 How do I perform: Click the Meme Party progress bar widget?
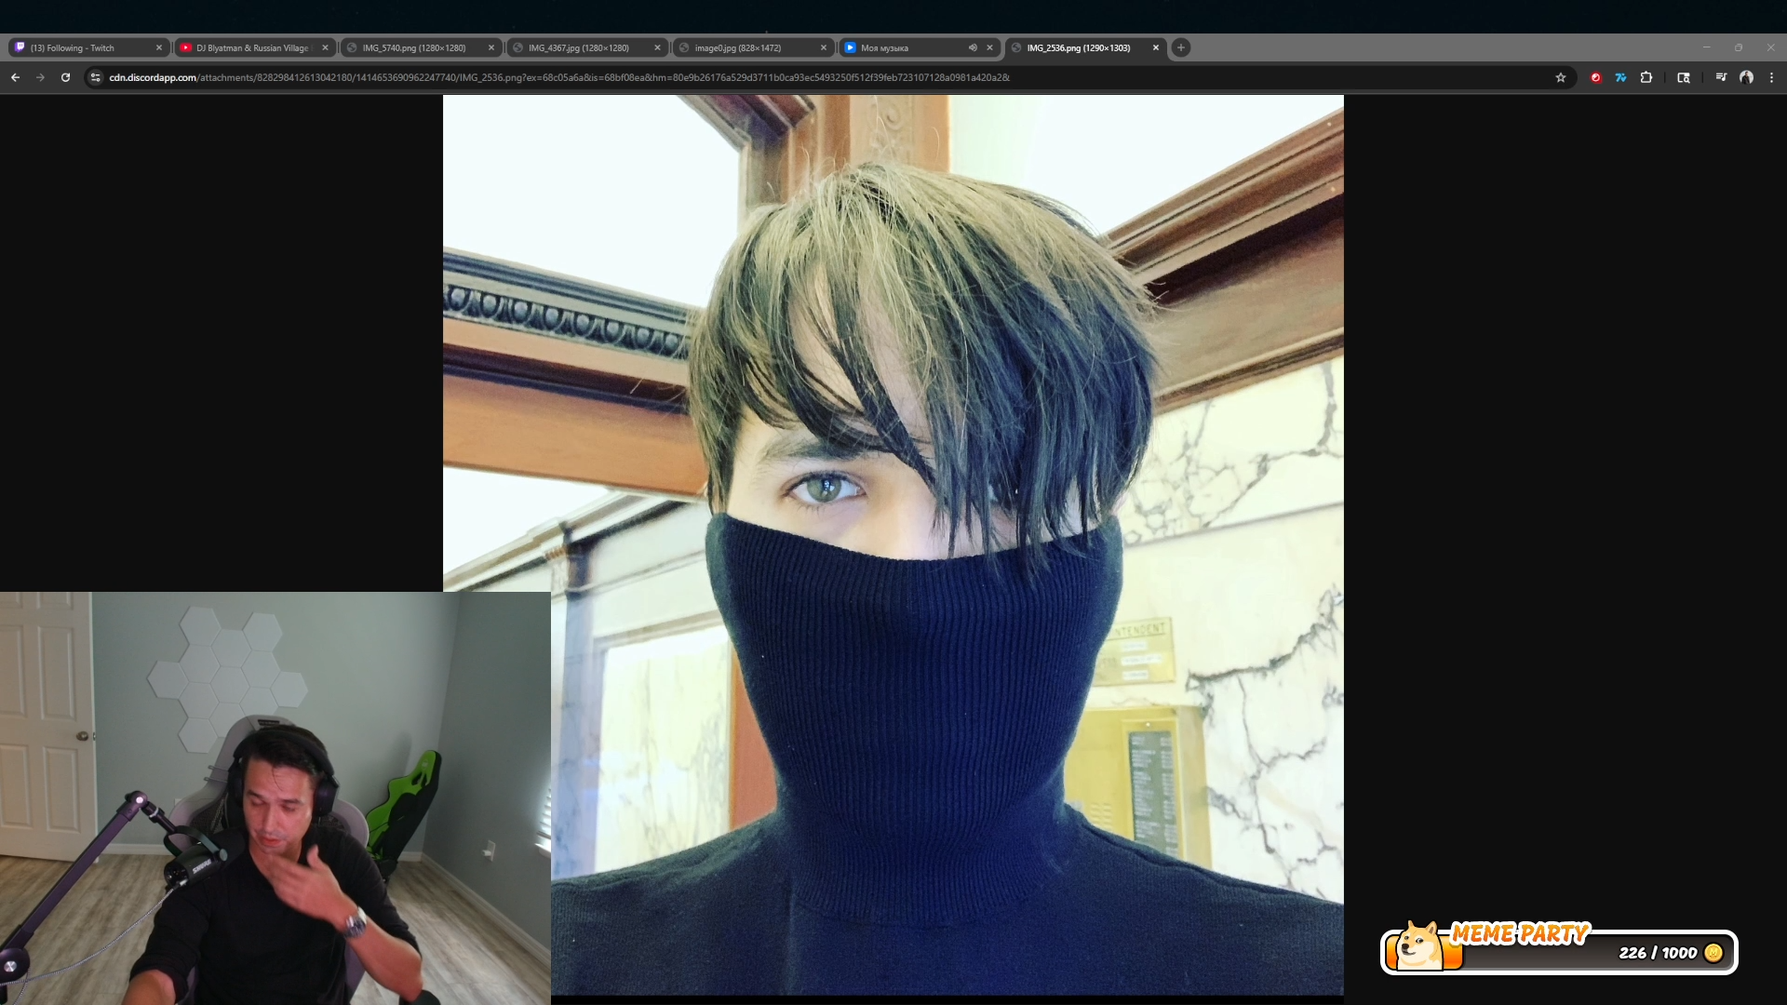[1559, 952]
